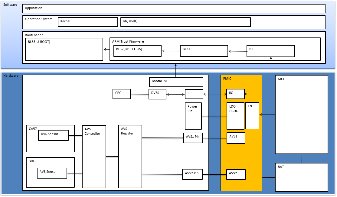
Task: Click the 'ARM Trust Firmware' label
Action: (128, 41)
